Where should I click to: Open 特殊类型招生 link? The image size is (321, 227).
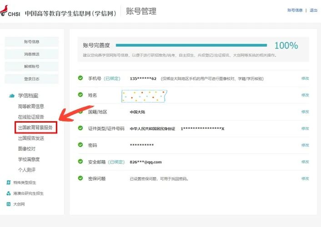(25, 183)
